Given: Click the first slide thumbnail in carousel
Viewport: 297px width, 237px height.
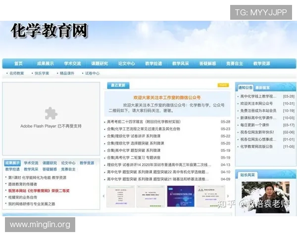Looking at the screenshot, I should tap(121, 196).
